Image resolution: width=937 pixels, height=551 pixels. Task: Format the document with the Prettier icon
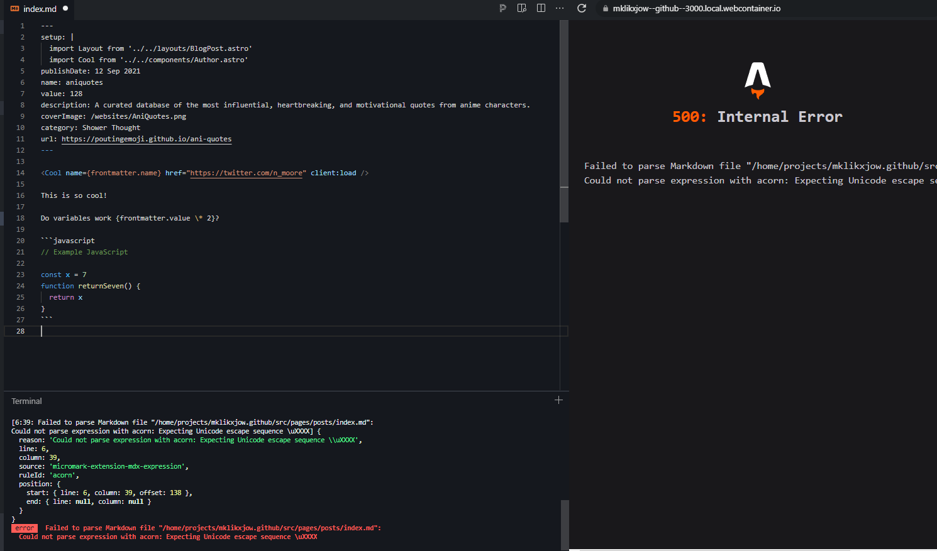[x=502, y=8]
